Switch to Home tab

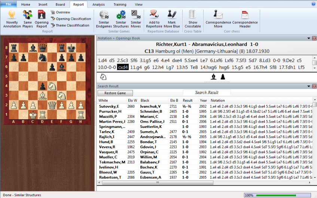26,4
